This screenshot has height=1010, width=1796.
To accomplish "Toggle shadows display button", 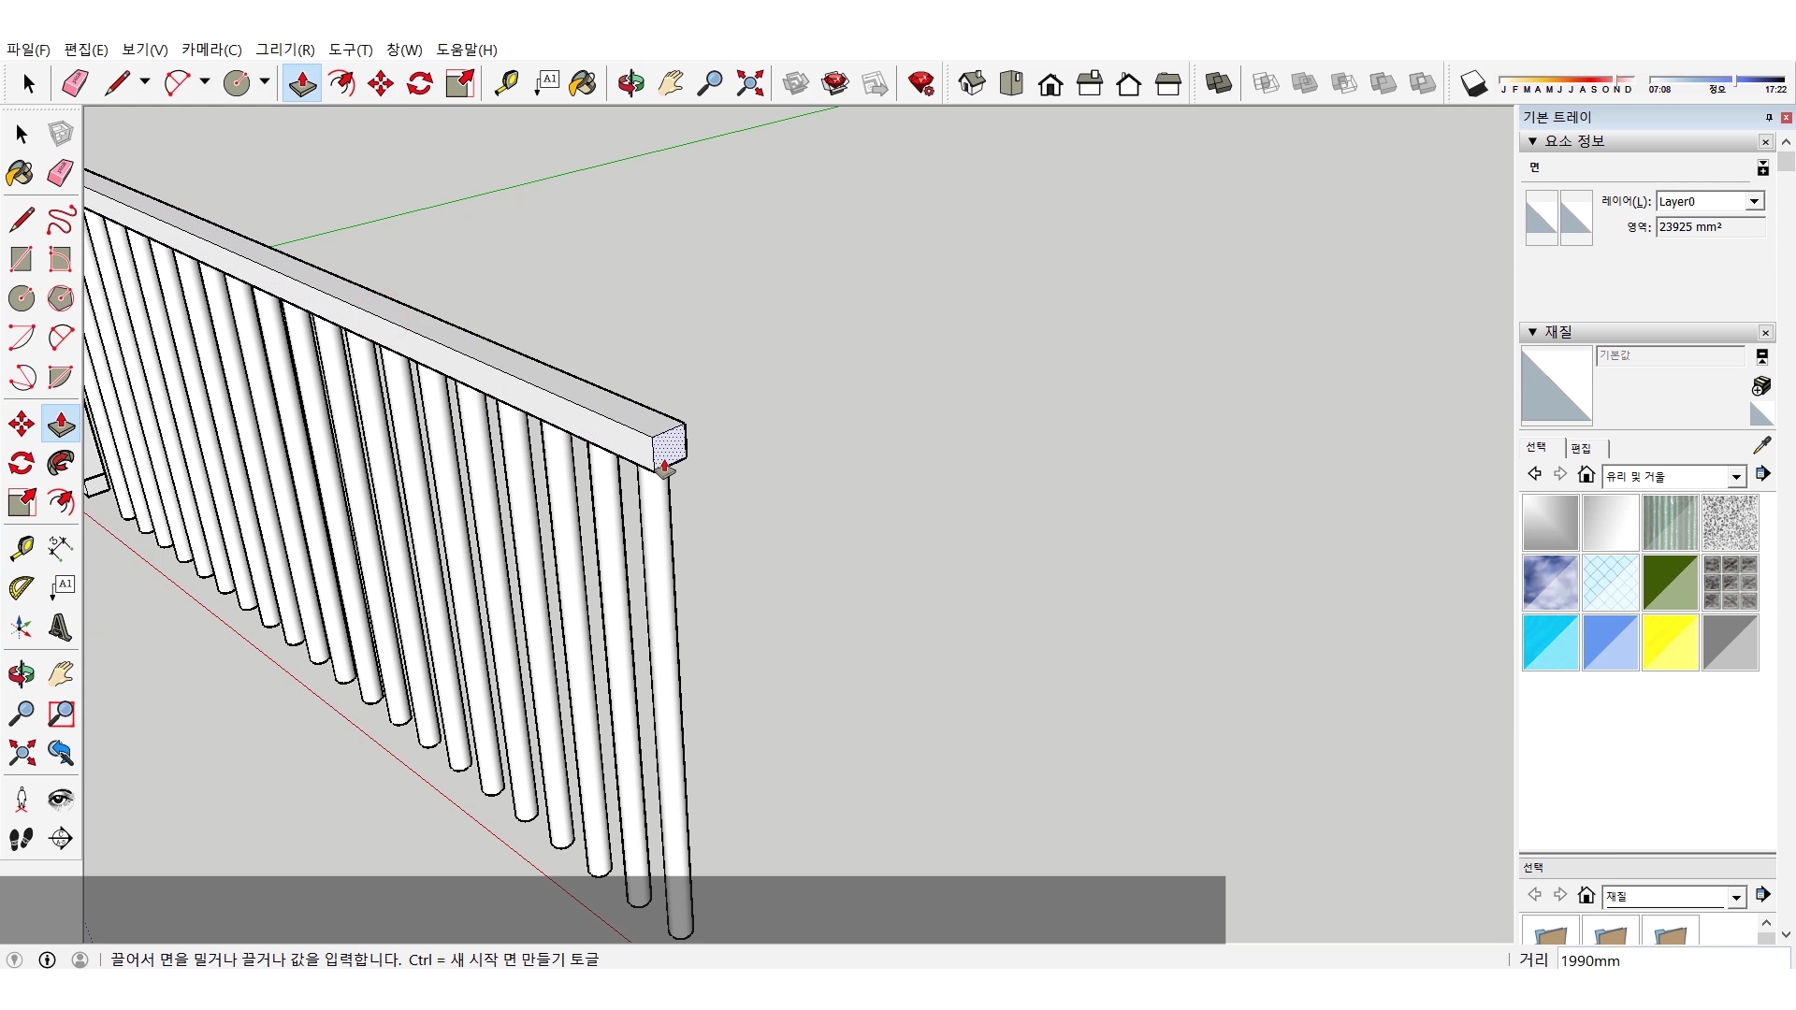I will point(1473,84).
